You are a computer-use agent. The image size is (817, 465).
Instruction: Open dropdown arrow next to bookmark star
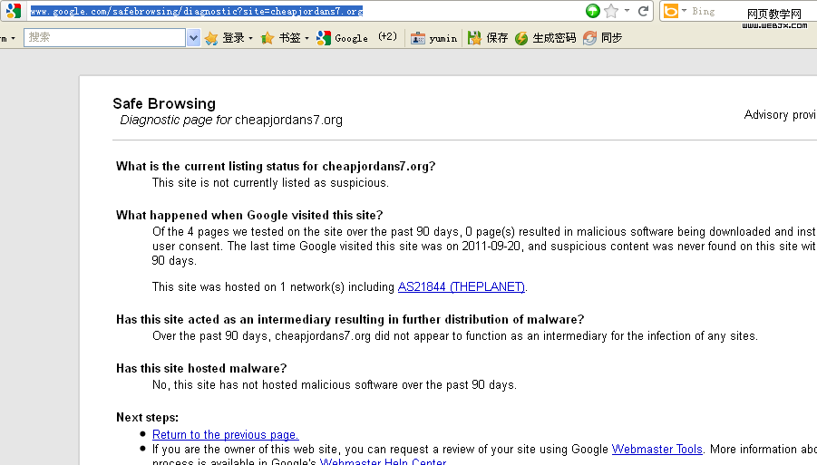(627, 12)
